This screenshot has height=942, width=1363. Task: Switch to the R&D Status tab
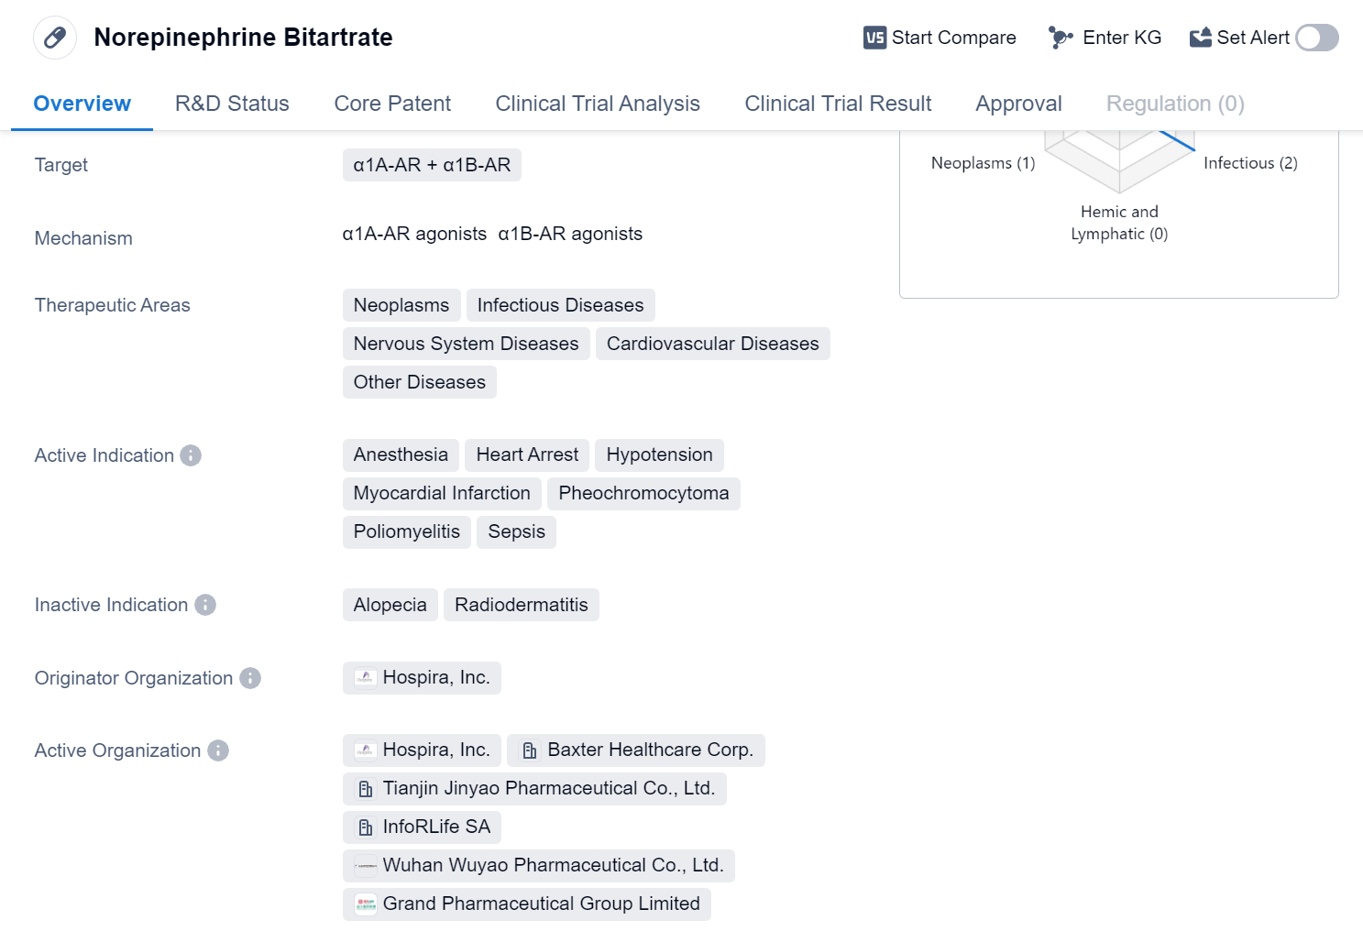232,104
